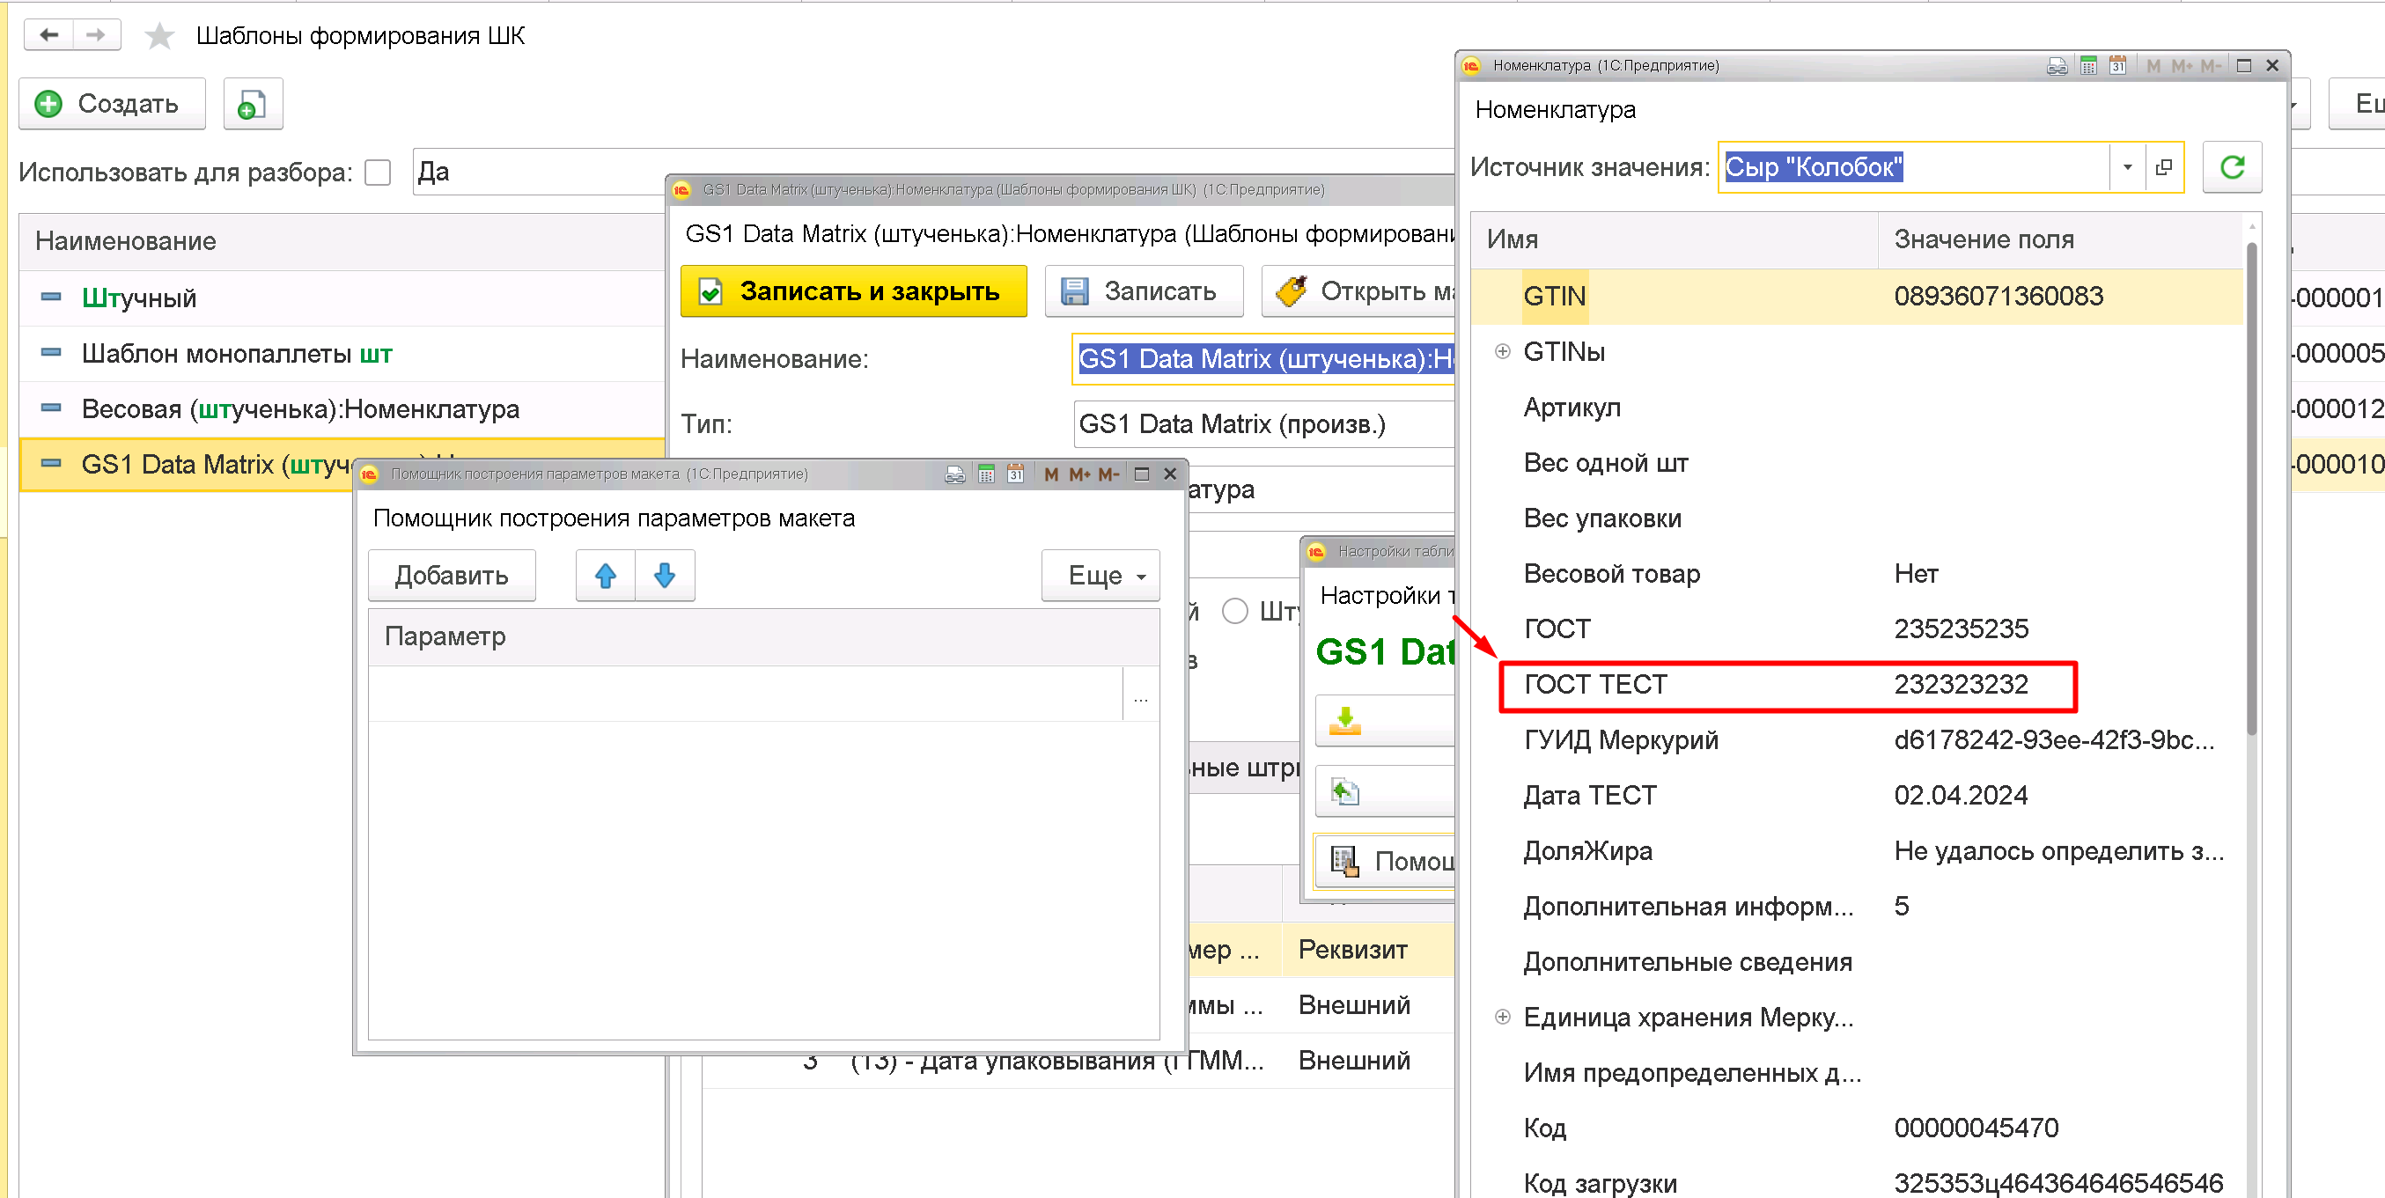Click the empty Параметр input cell
This screenshot has width=2385, height=1198.
click(747, 695)
